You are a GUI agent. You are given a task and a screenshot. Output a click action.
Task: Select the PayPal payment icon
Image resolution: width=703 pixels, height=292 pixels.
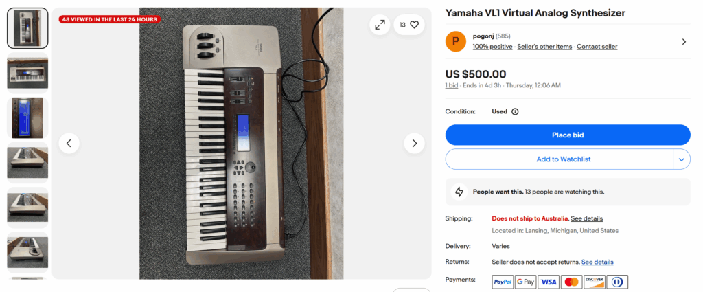pos(503,282)
